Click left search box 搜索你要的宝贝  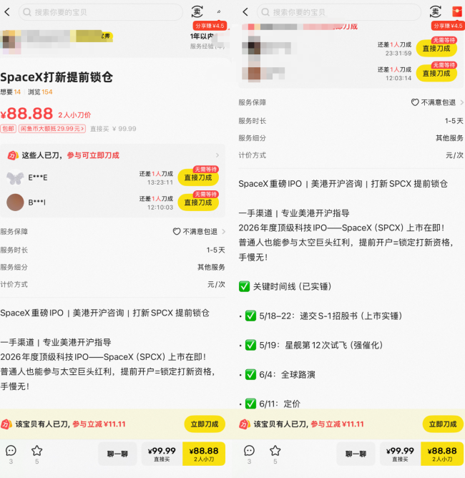pyautogui.click(x=101, y=12)
